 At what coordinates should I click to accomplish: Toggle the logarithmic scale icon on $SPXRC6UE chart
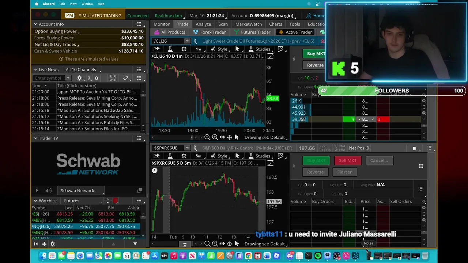click(270, 163)
